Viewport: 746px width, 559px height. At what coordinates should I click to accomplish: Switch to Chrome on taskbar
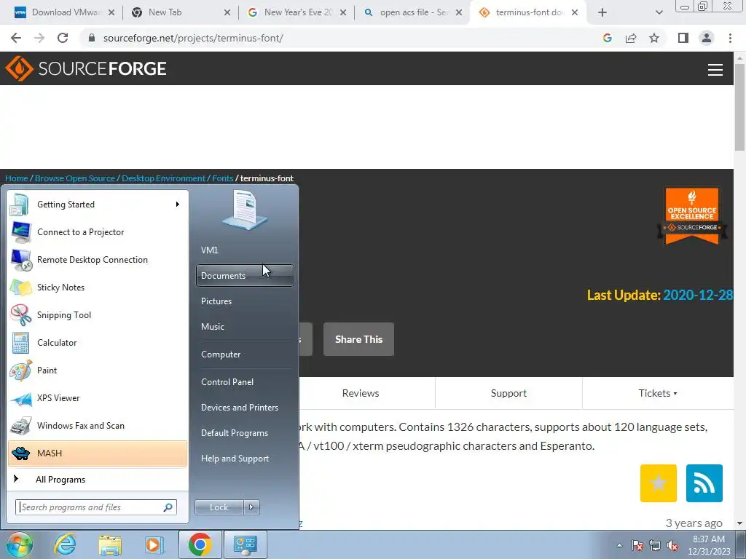[x=200, y=544]
